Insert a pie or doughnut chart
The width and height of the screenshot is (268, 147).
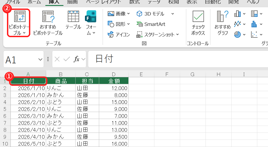click(x=237, y=34)
